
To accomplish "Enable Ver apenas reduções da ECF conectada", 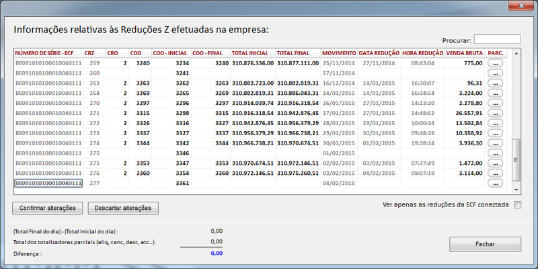I will 517,204.
